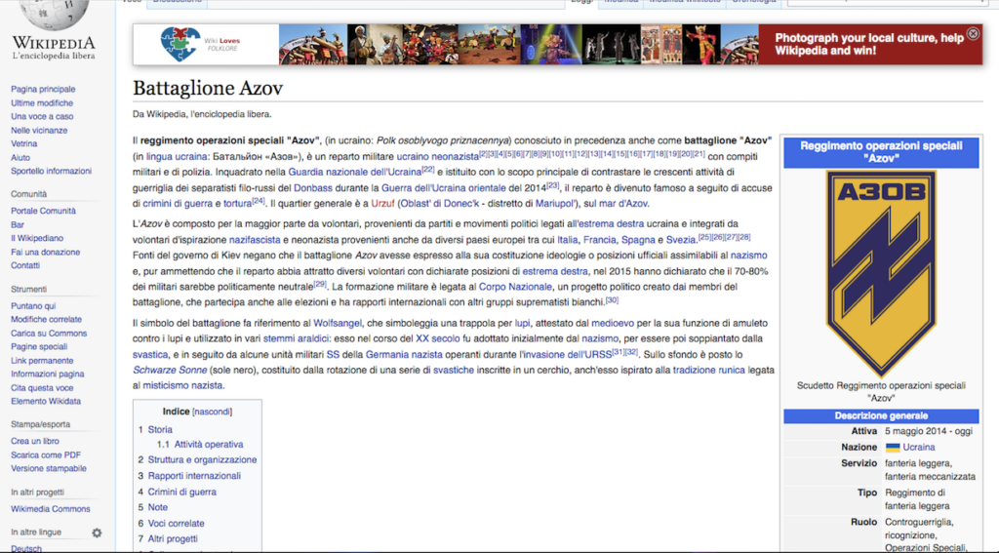Screen dimensions: 999x553
Task: Open Portale Comunità link
Action: (x=43, y=211)
